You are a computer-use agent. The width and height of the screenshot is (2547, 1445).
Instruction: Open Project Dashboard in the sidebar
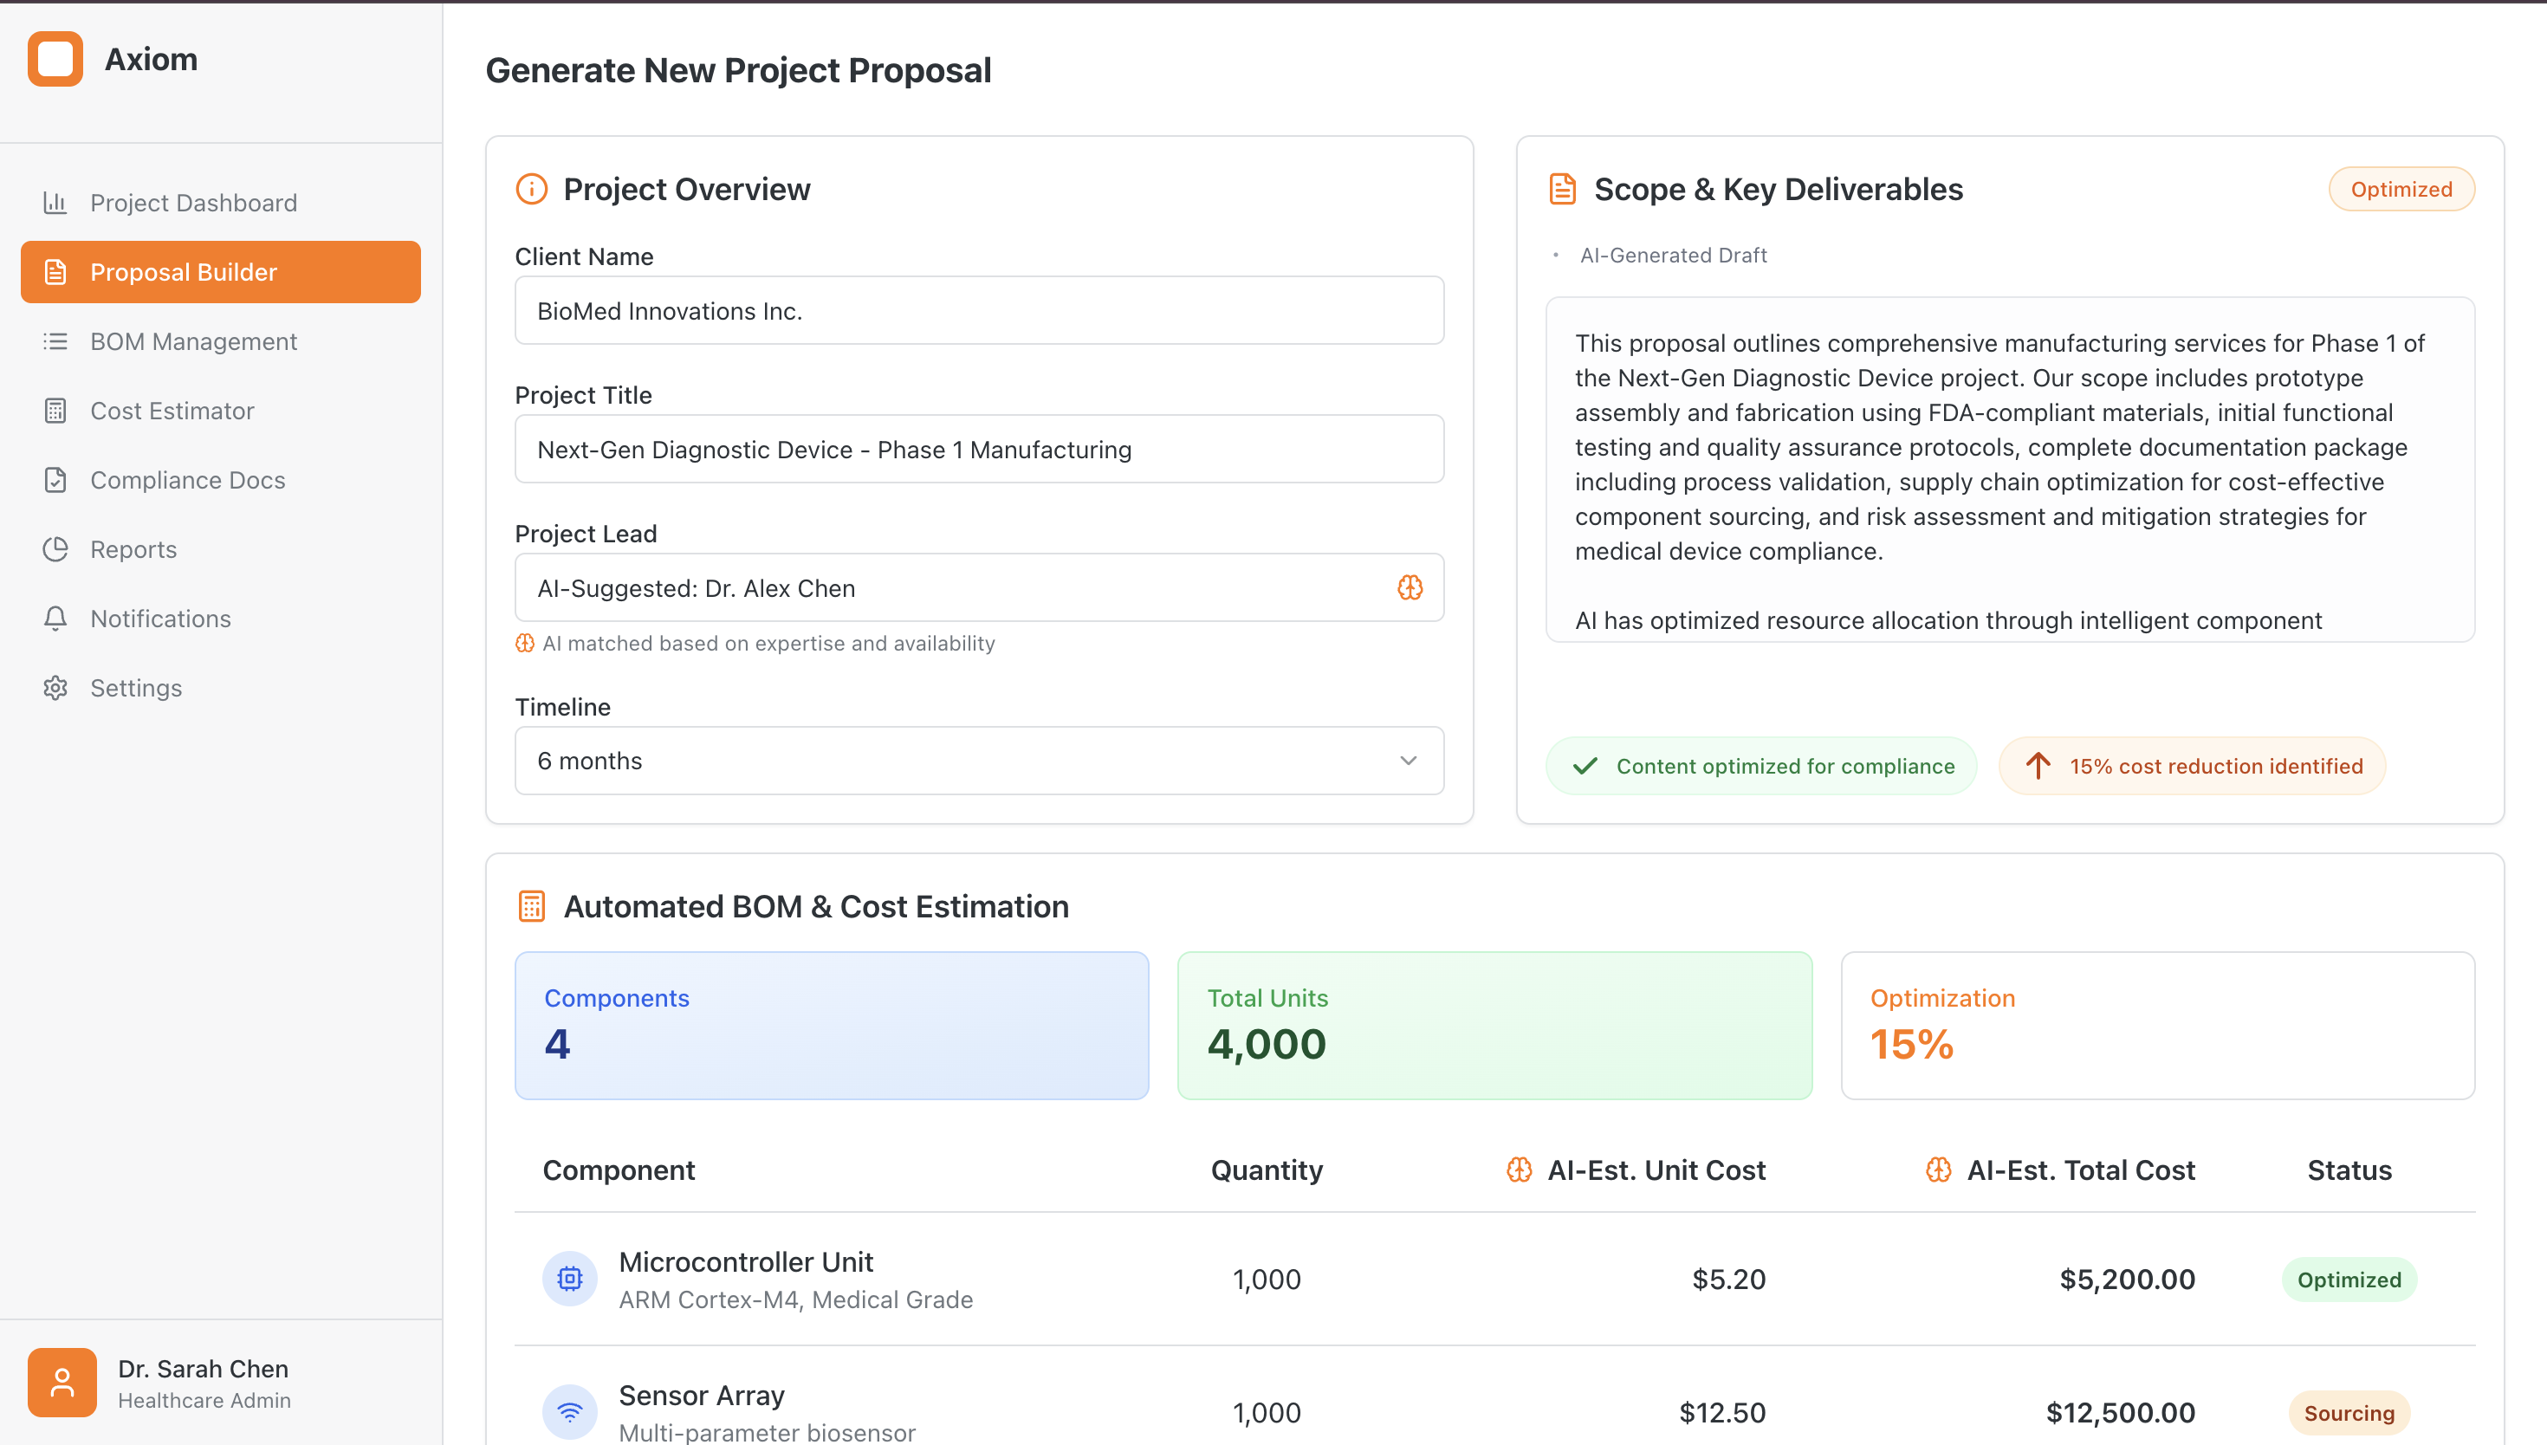(x=220, y=203)
